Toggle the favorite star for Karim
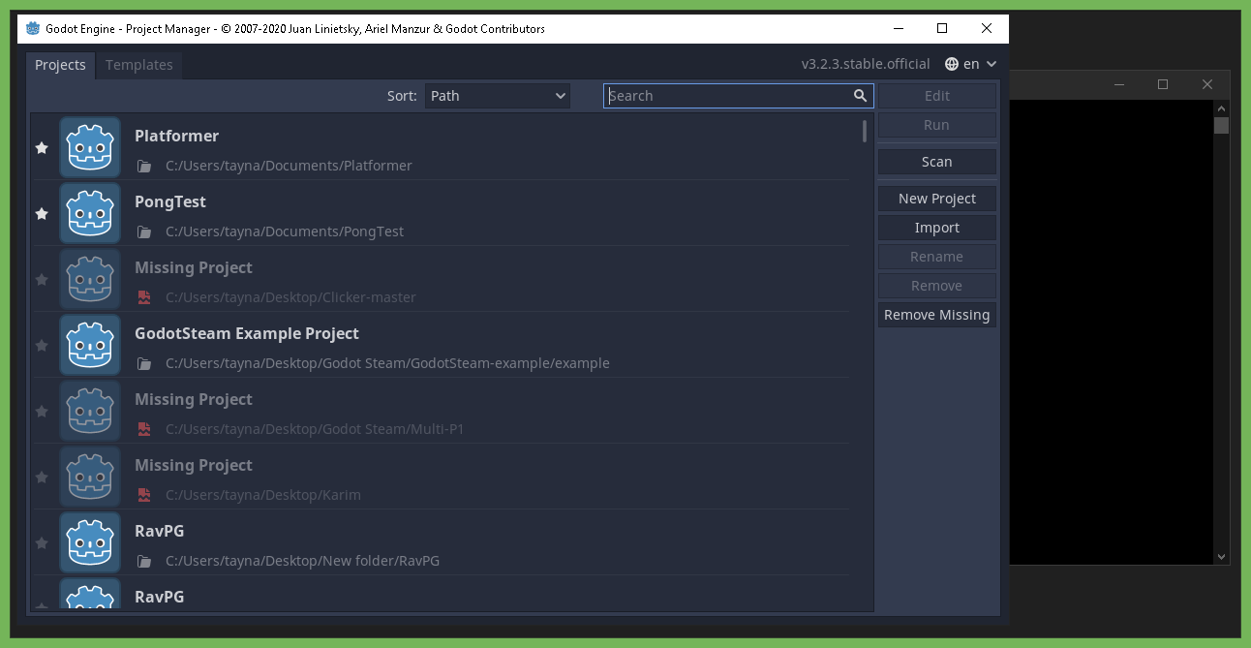The width and height of the screenshot is (1251, 648). tap(42, 477)
